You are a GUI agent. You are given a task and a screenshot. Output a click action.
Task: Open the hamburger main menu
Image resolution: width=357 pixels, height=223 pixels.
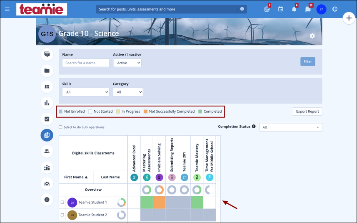[x=7, y=9]
